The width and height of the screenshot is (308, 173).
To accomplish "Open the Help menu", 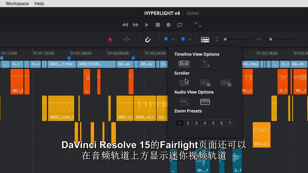I will [x=39, y=3].
